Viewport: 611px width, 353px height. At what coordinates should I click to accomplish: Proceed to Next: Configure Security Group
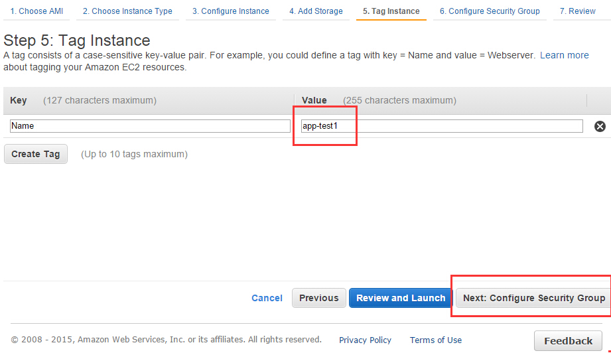(533, 298)
